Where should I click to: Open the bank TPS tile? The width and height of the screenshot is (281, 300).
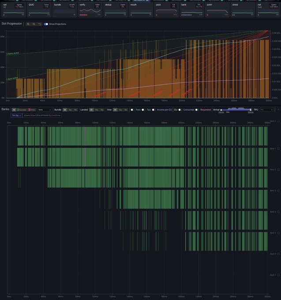(191, 10)
